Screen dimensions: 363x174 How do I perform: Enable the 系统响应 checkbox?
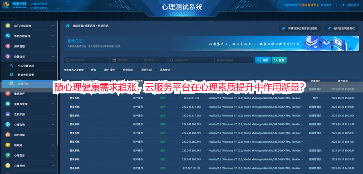click(119, 70)
